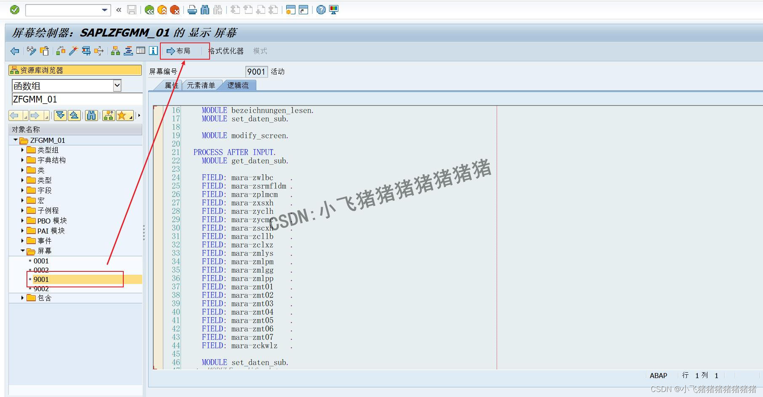Click the Collapse All nodes icon
This screenshot has width=763, height=397.
tap(74, 116)
